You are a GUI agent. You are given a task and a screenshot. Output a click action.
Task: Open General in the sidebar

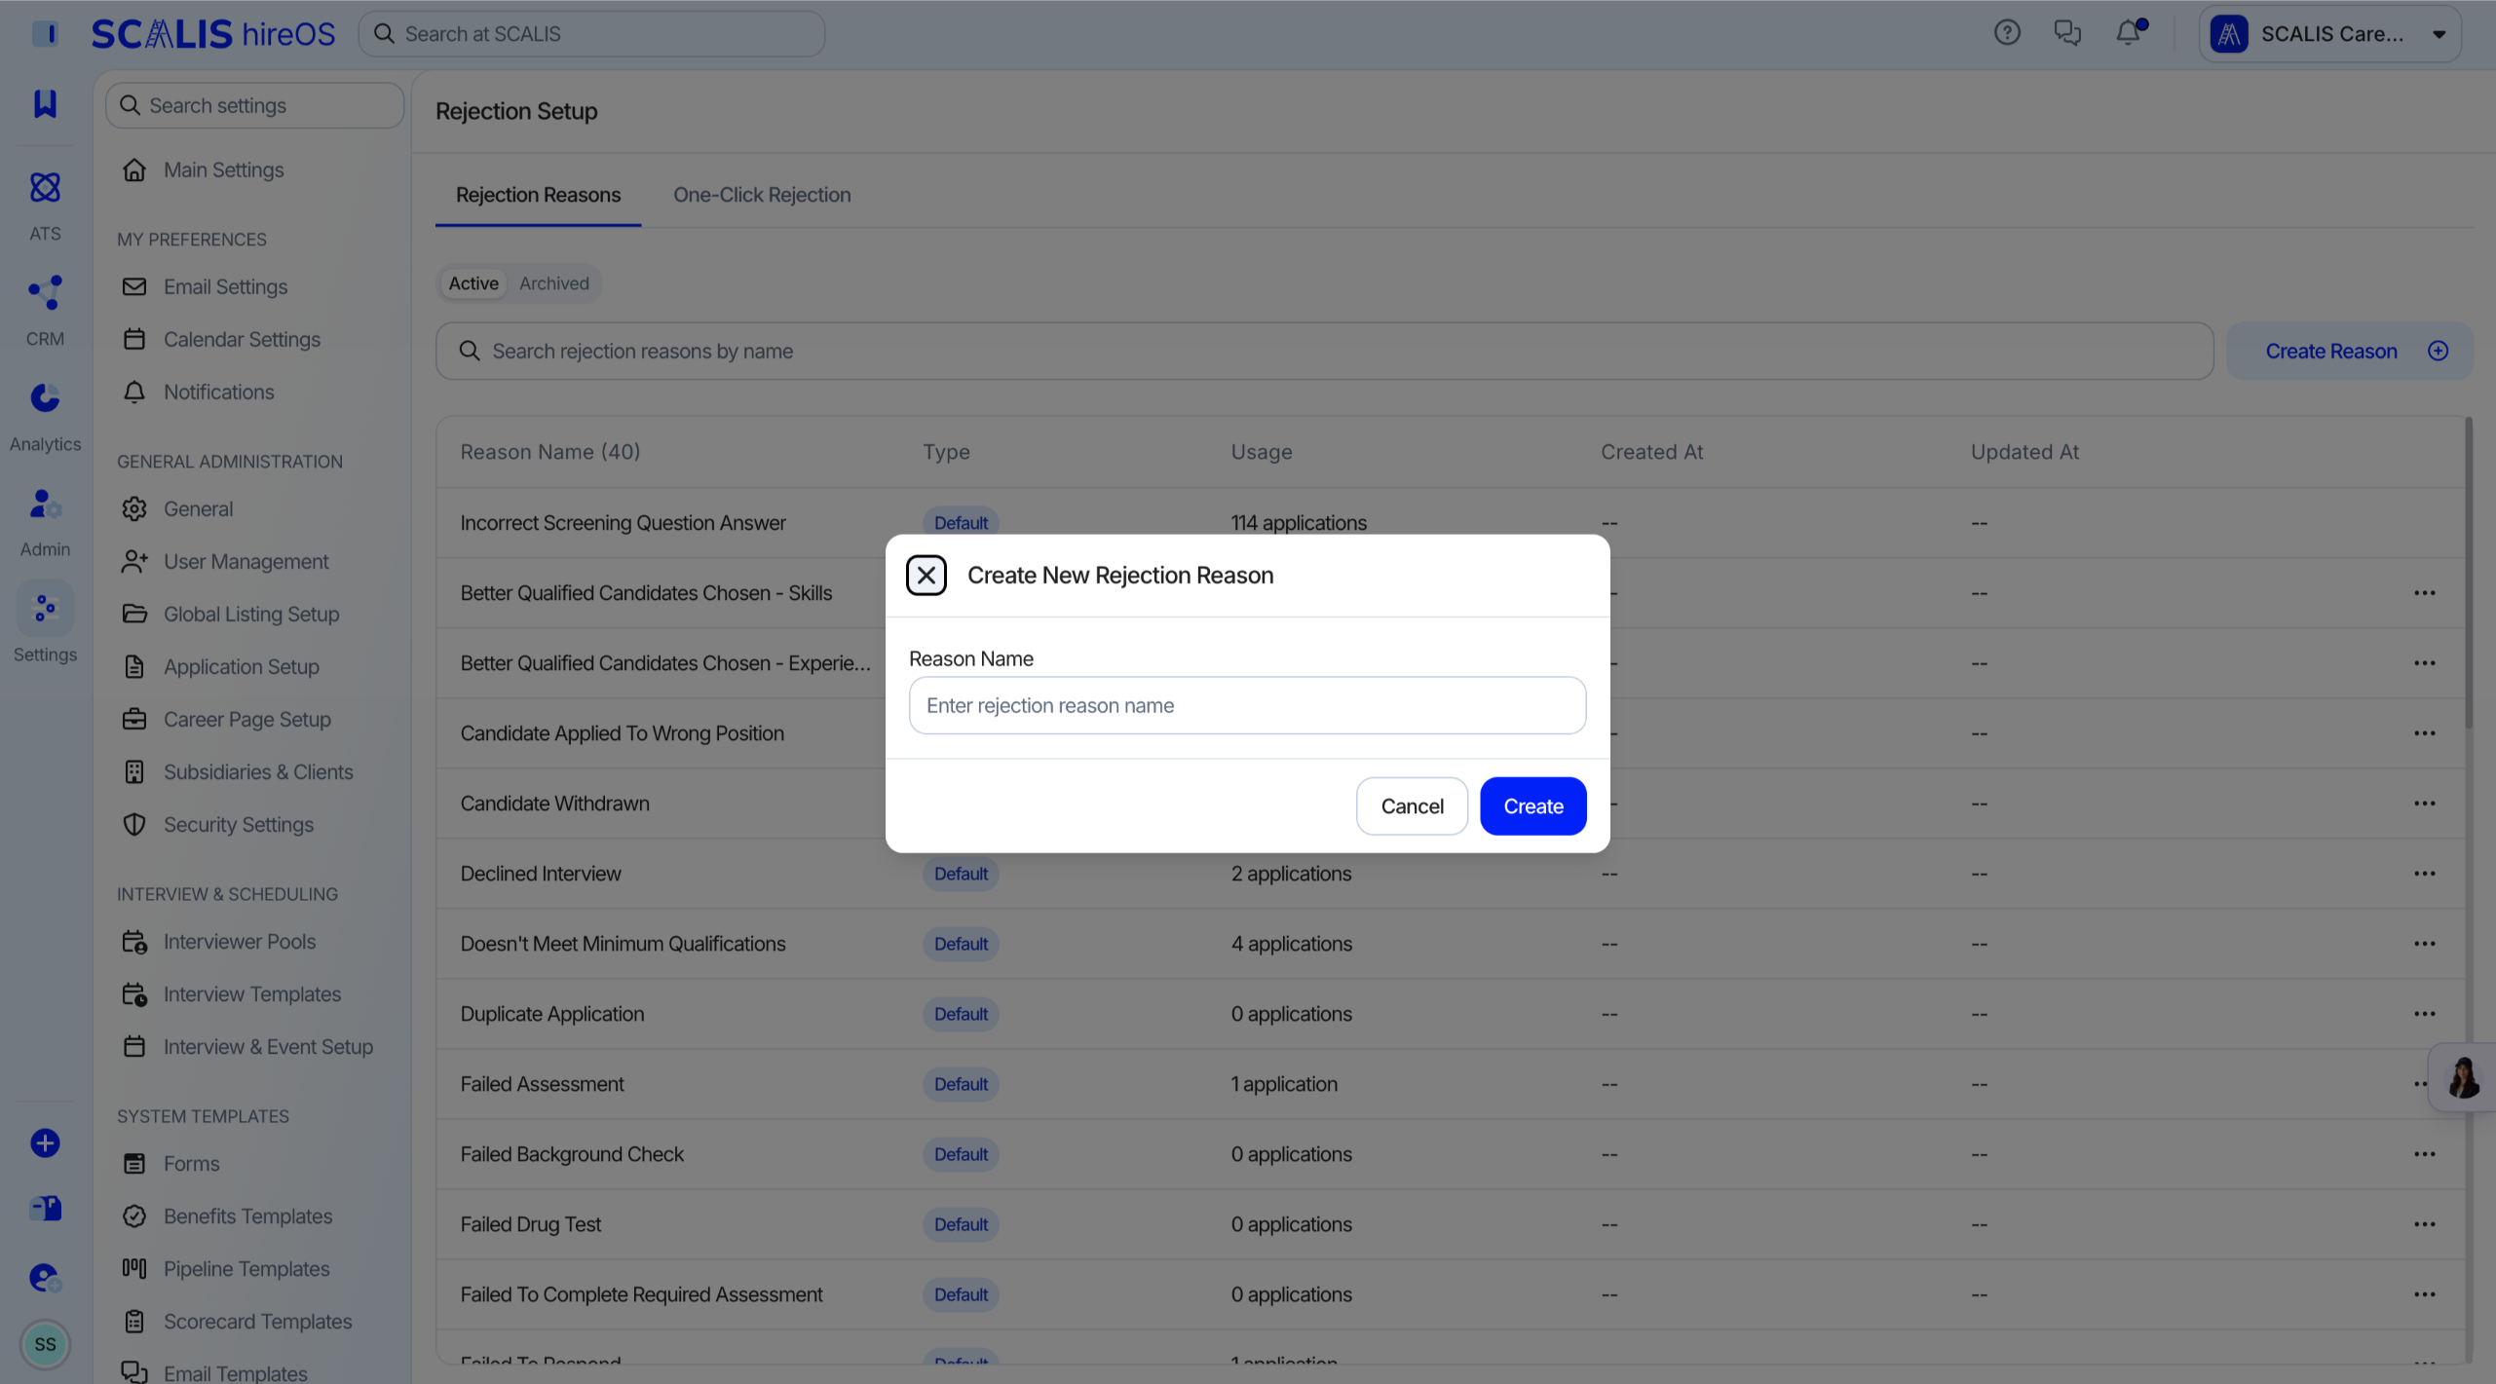coord(198,508)
